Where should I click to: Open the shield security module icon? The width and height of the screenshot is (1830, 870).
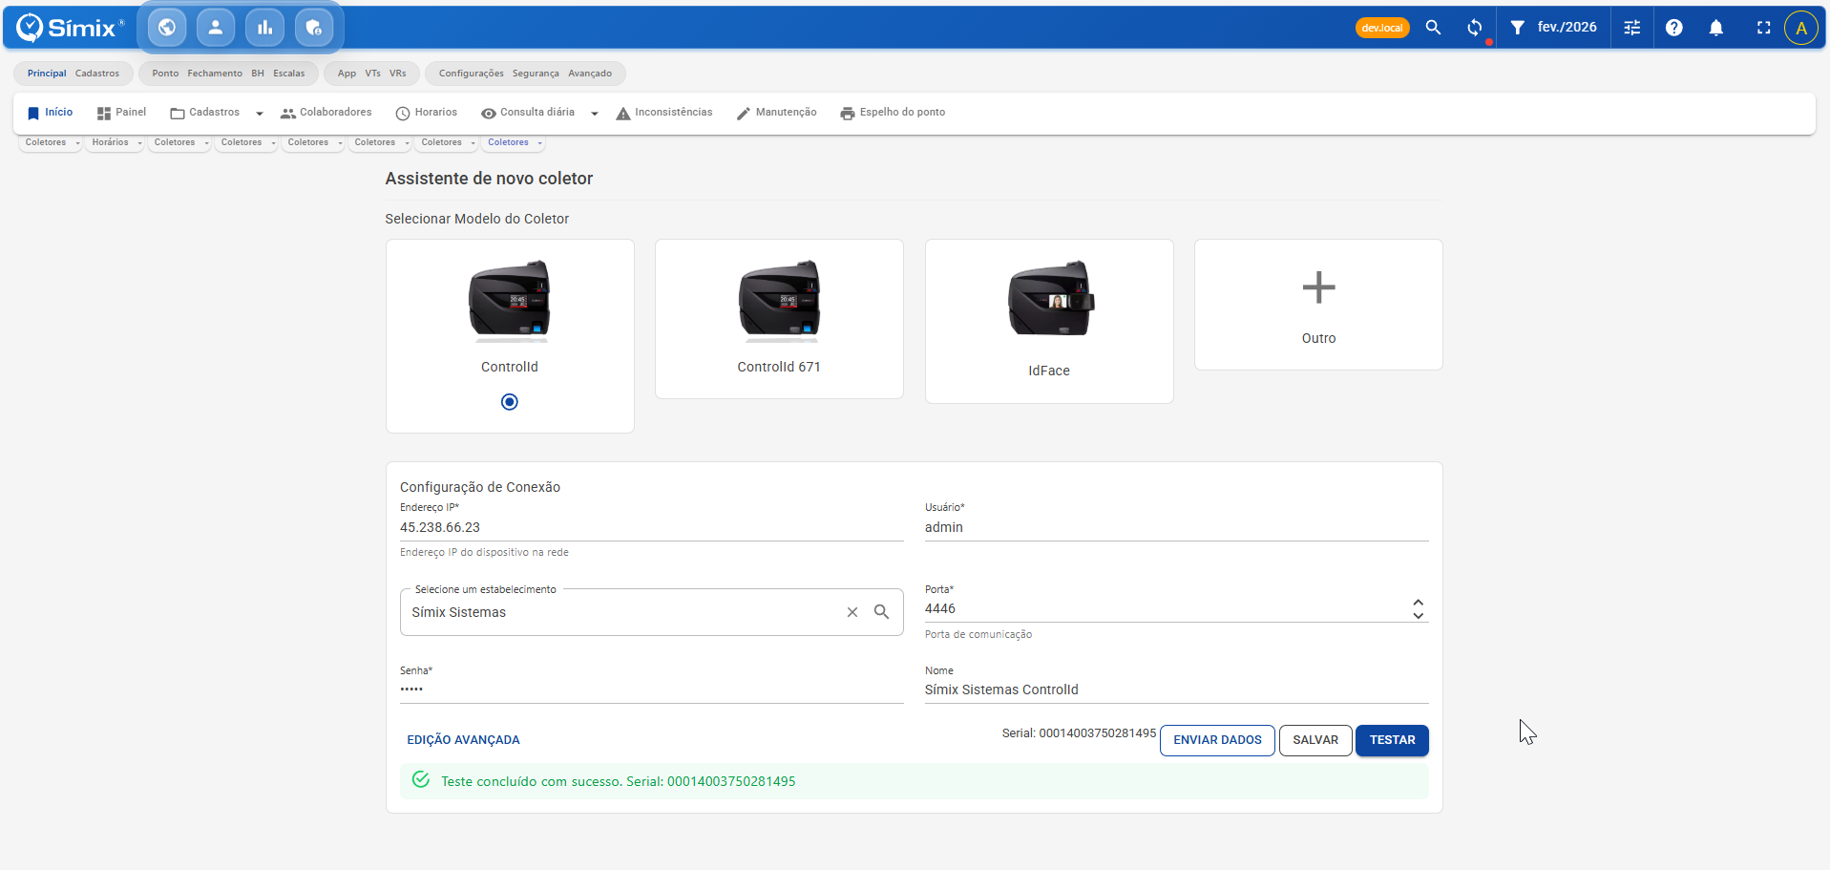click(314, 28)
